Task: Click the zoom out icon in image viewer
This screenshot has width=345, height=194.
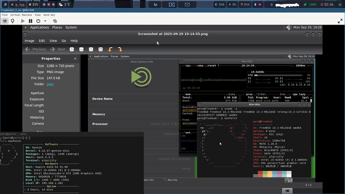Action: (x=81, y=49)
